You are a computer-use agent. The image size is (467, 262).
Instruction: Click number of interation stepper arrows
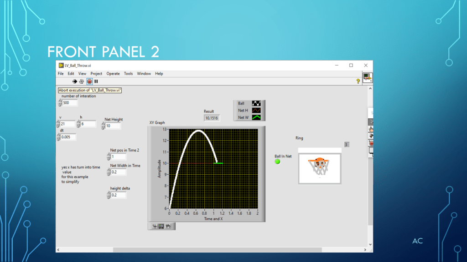[x=60, y=103]
